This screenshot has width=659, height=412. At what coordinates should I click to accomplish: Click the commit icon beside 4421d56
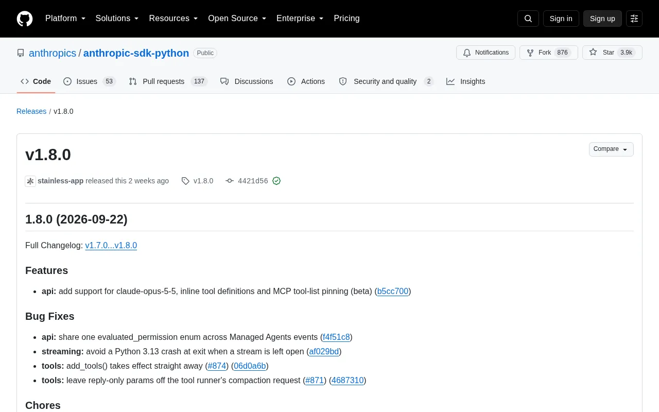click(x=230, y=181)
